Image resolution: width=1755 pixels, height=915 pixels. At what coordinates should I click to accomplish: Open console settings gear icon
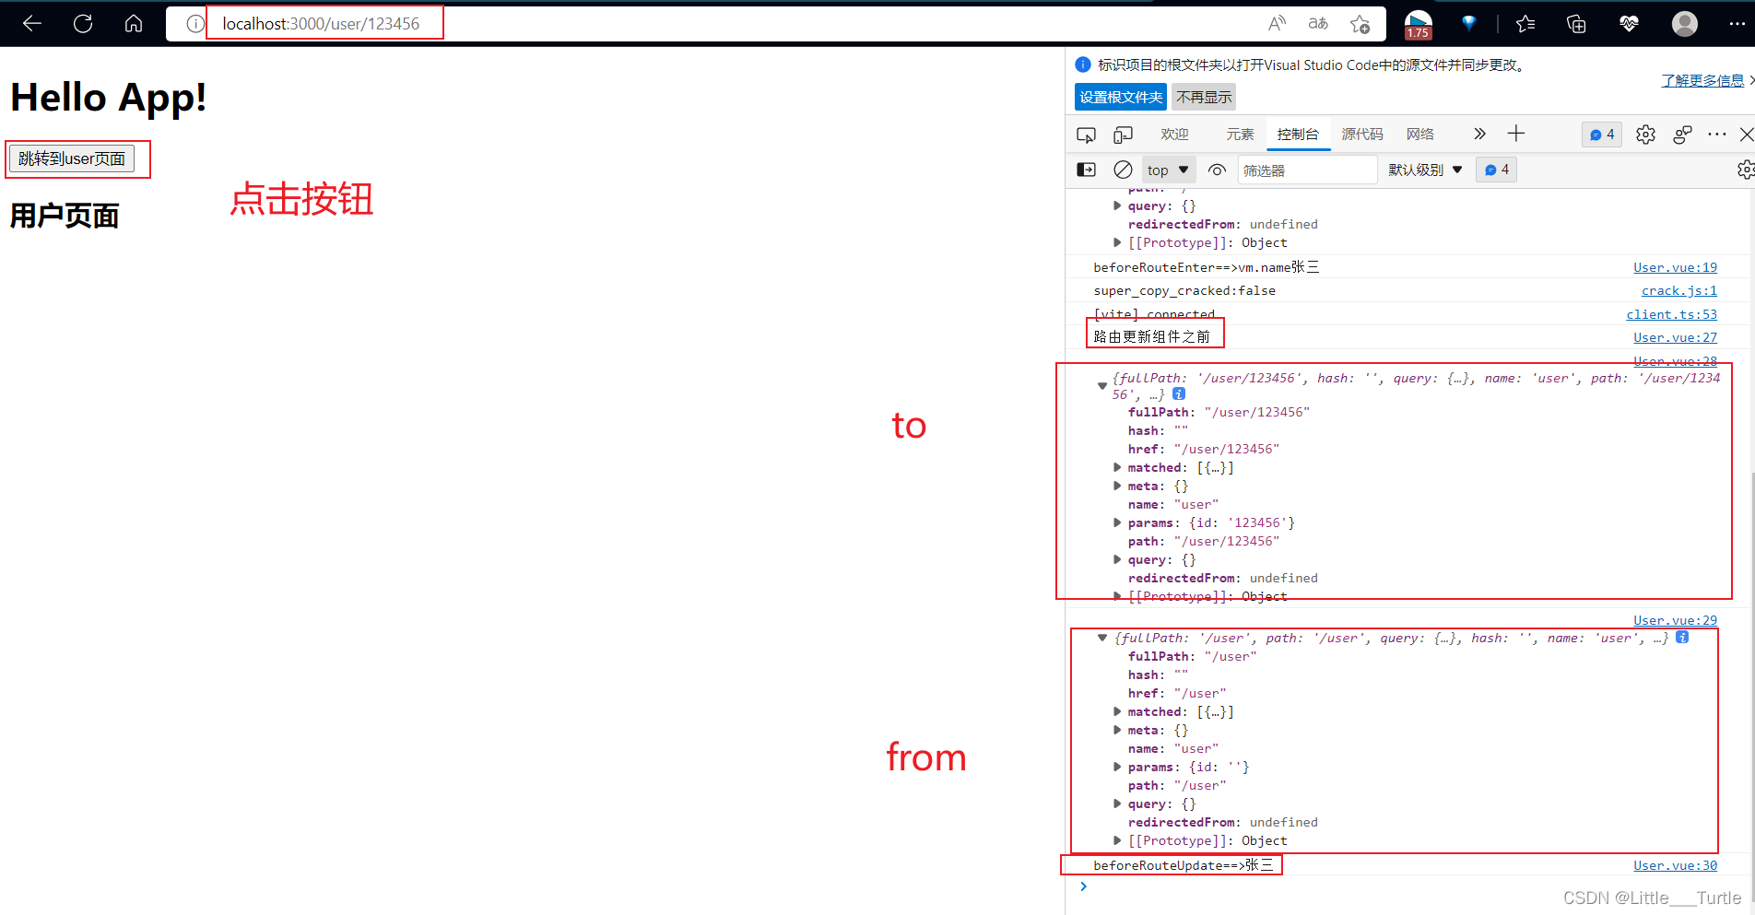pyautogui.click(x=1745, y=170)
